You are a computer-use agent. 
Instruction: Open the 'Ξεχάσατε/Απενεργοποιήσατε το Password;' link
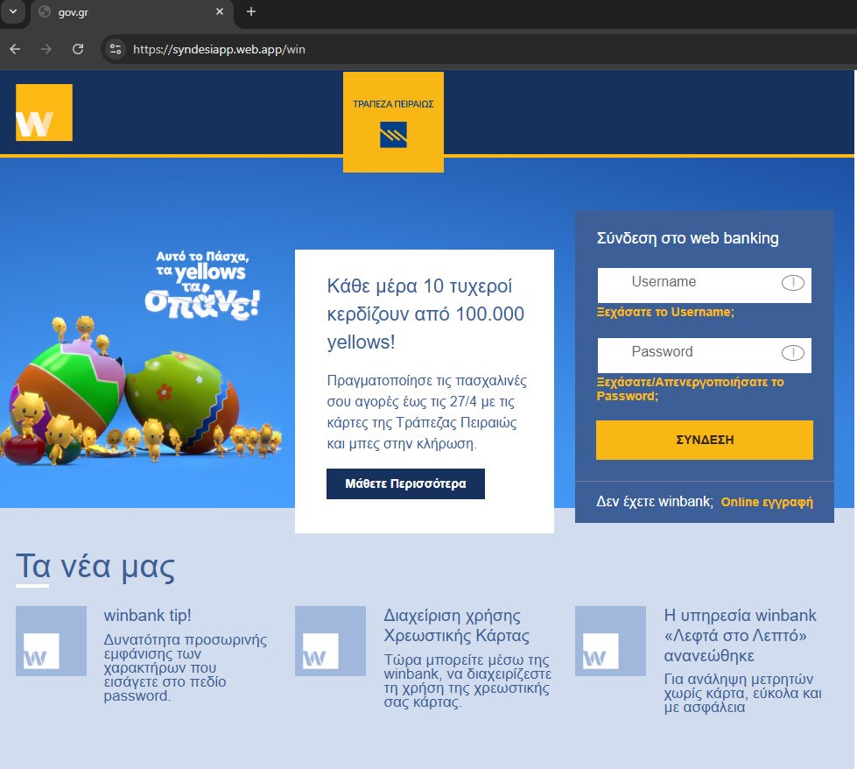tap(690, 389)
